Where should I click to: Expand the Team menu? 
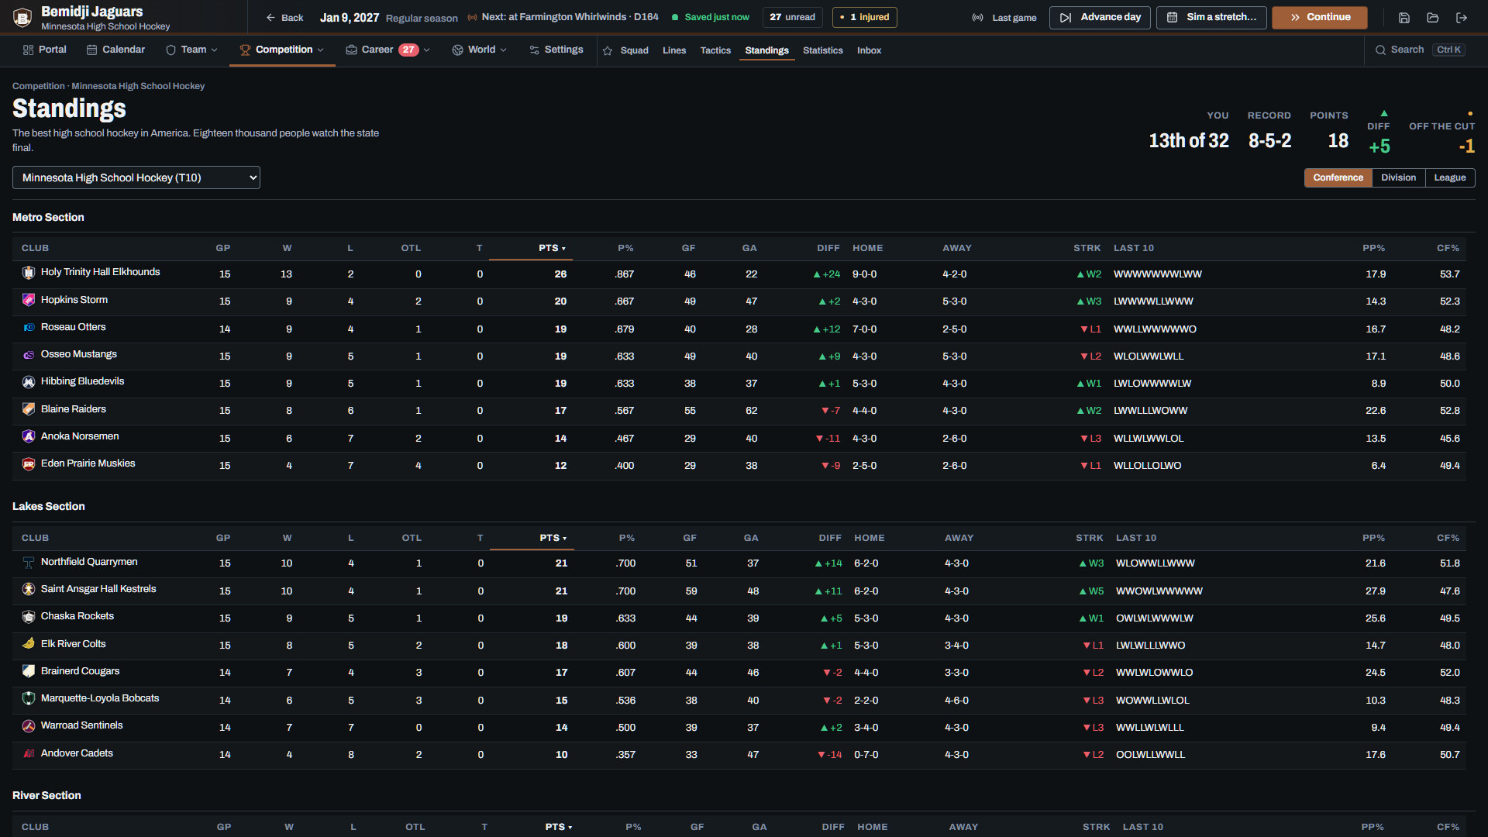click(191, 50)
